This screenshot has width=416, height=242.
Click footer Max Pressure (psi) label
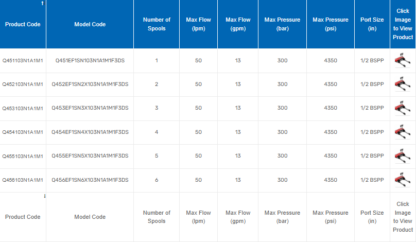(x=331, y=217)
